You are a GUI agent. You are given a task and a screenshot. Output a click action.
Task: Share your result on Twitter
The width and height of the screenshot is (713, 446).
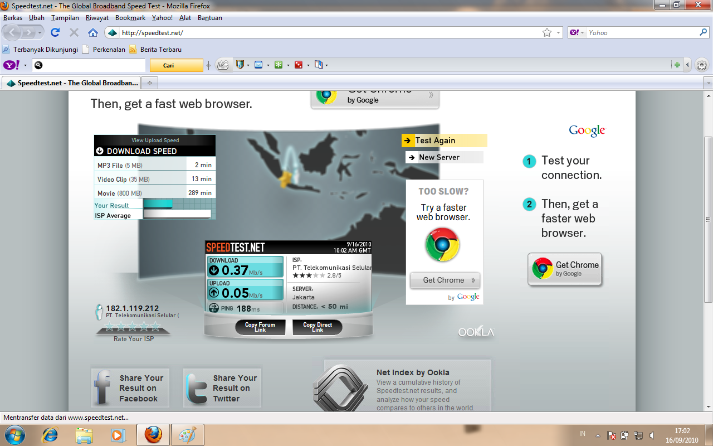tap(222, 388)
